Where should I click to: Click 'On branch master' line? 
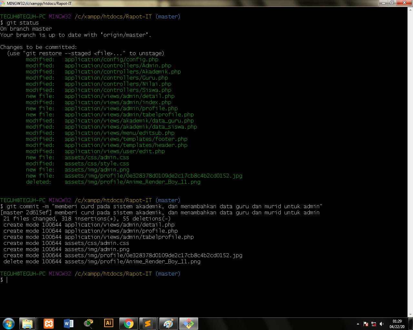(26, 29)
